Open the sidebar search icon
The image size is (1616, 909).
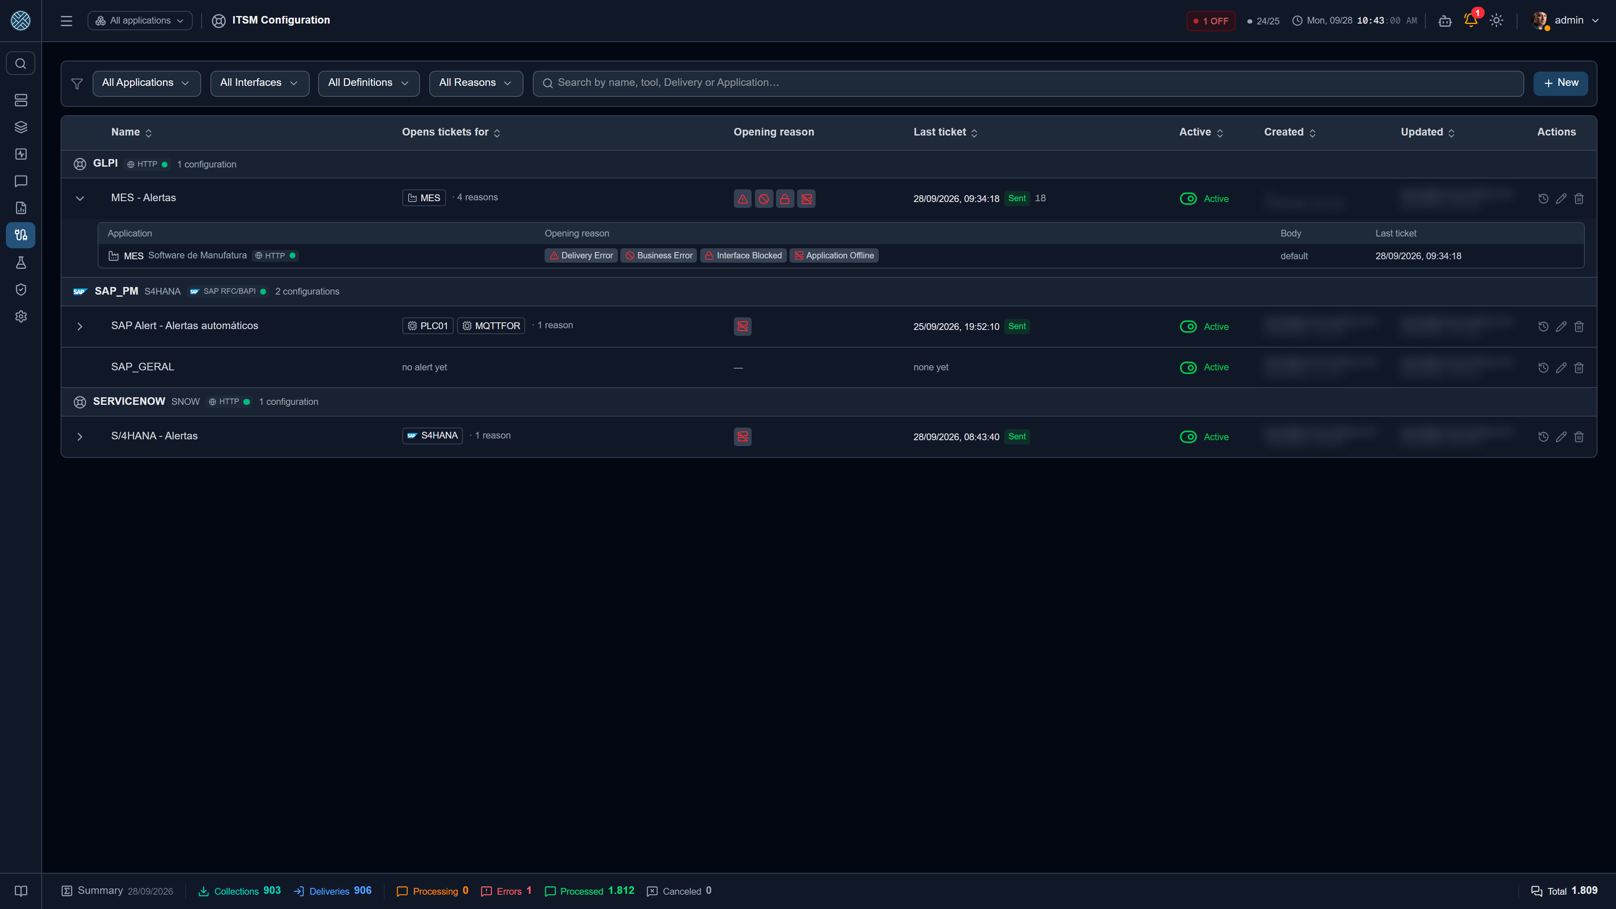tap(21, 64)
